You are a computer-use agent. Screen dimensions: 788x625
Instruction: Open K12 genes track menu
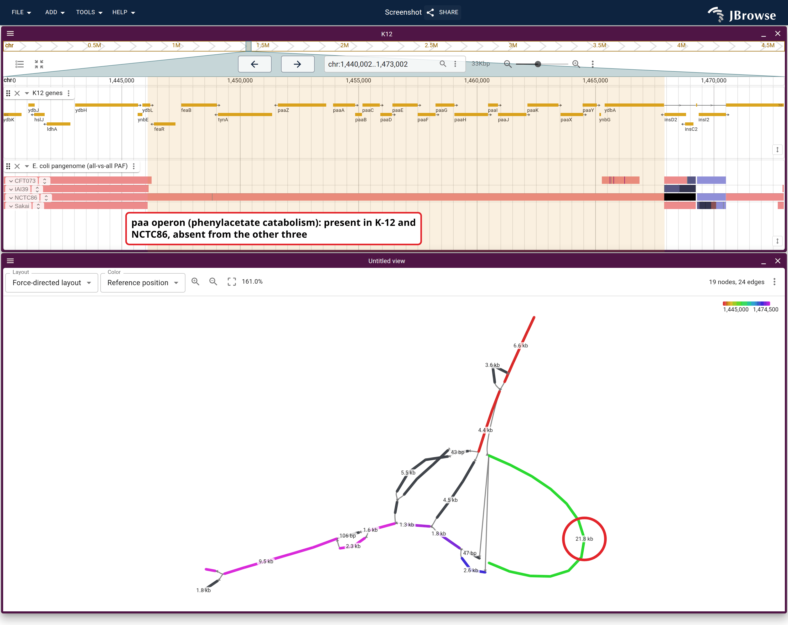click(x=69, y=93)
